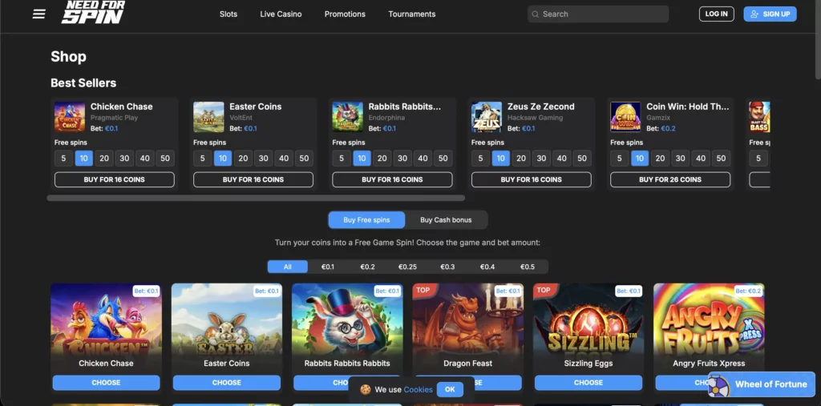Screen dimensions: 821x406
Task: Buy Zeus Ze Zecond spins for 16 coins
Action: pyautogui.click(x=532, y=179)
